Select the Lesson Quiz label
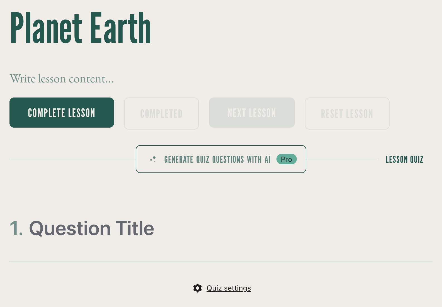This screenshot has height=307, width=442. point(404,159)
